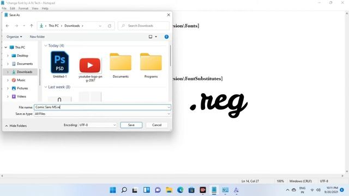Open recent locations dropdown arrow
The width and height of the screenshot is (349, 196).
point(24,26)
